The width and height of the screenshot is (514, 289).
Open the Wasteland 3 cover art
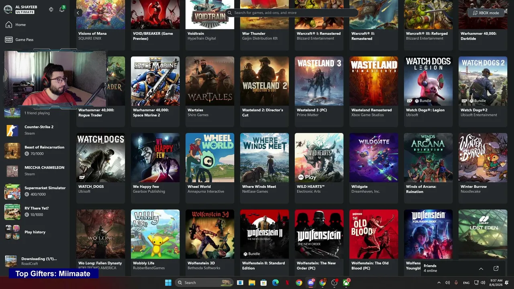click(319, 81)
